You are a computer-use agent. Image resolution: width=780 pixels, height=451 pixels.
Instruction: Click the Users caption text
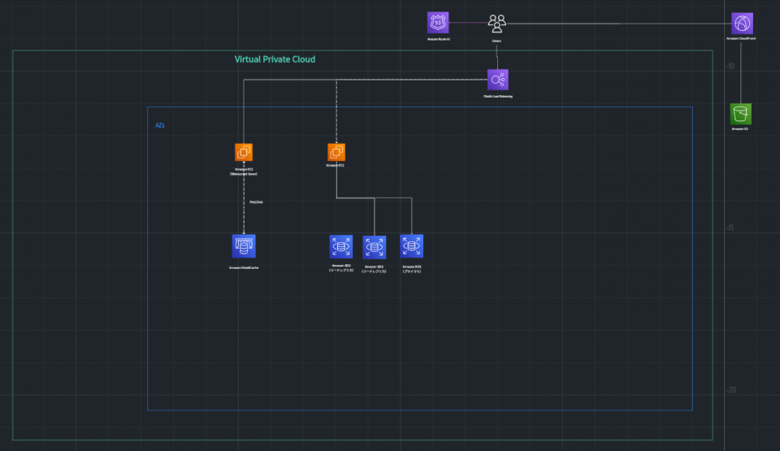point(496,41)
